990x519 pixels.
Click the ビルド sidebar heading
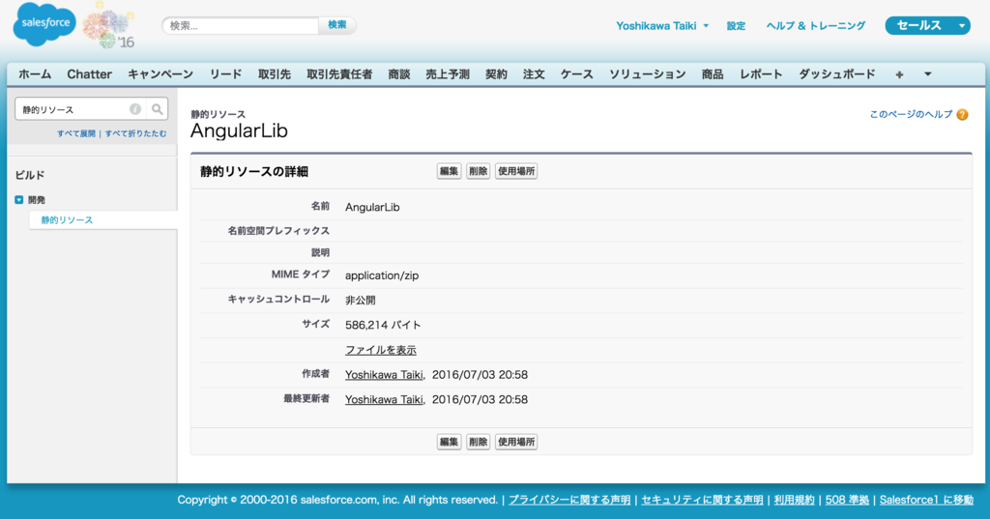(30, 175)
